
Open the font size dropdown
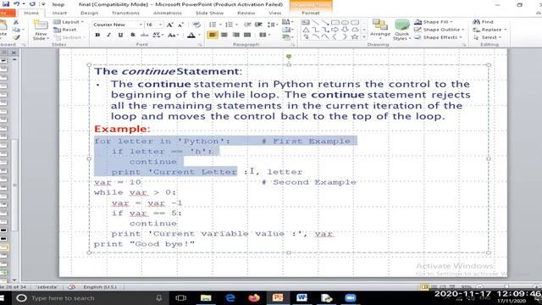(x=160, y=25)
